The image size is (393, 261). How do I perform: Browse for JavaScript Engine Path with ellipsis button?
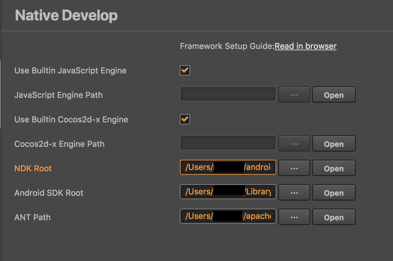click(294, 95)
